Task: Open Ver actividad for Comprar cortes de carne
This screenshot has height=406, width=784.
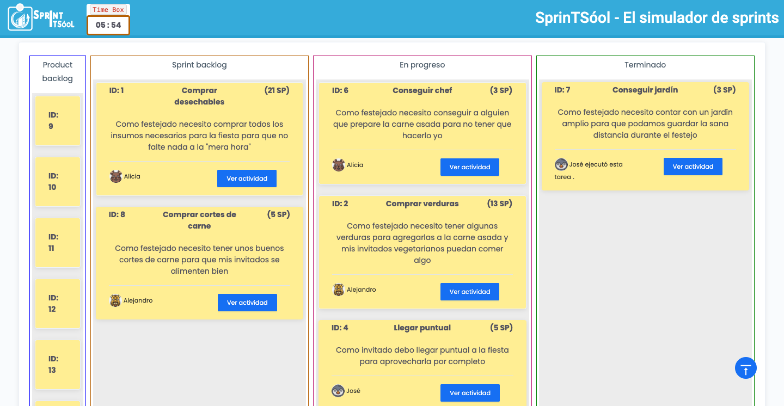Action: coord(247,303)
